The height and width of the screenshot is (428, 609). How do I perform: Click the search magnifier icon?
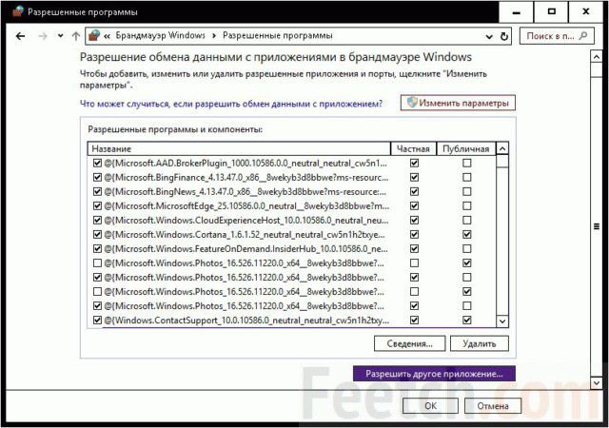tap(583, 36)
